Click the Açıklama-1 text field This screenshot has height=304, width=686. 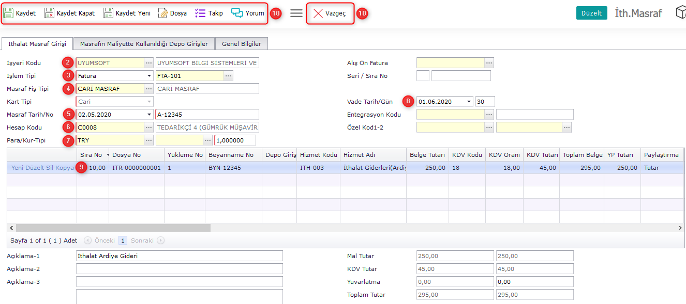179,256
